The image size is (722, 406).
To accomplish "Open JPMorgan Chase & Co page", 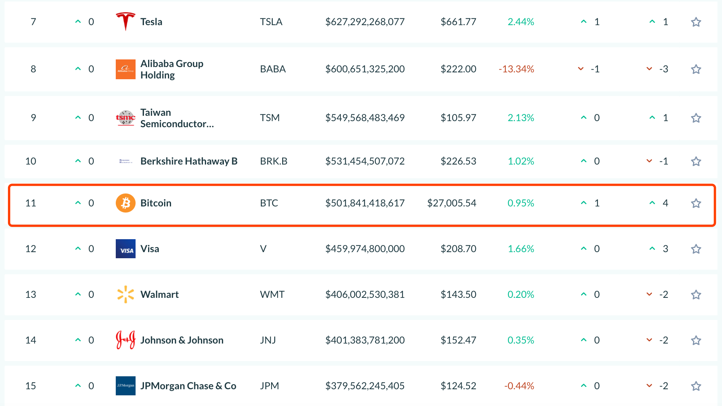I will 188,386.
